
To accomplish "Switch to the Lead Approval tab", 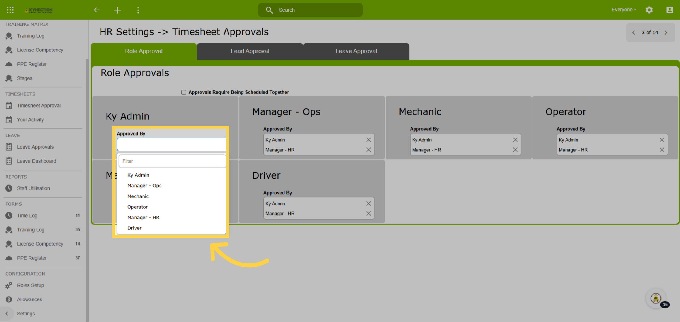I will click(250, 51).
